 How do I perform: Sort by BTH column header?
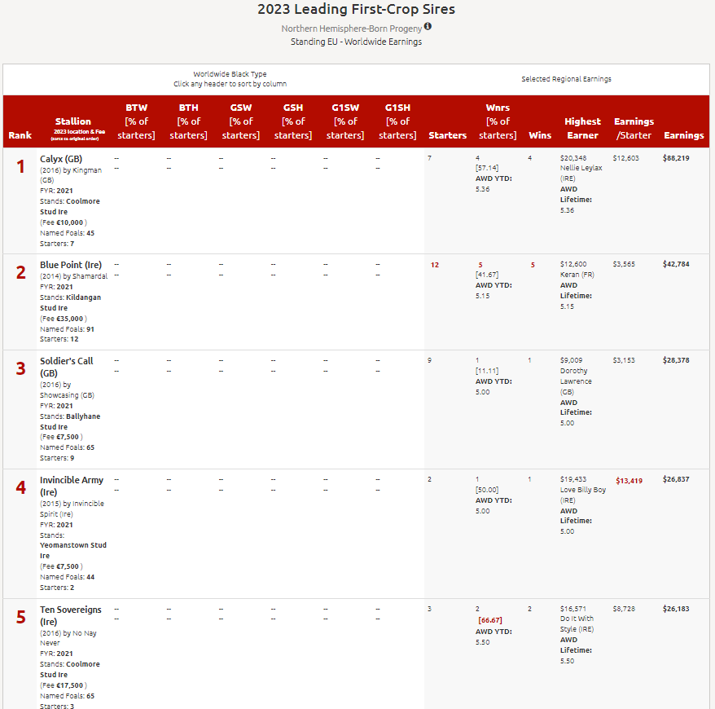tap(188, 121)
